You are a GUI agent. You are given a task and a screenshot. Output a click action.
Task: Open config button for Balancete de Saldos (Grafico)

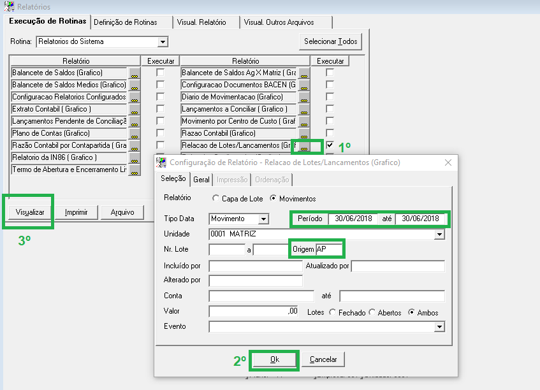pos(135,73)
